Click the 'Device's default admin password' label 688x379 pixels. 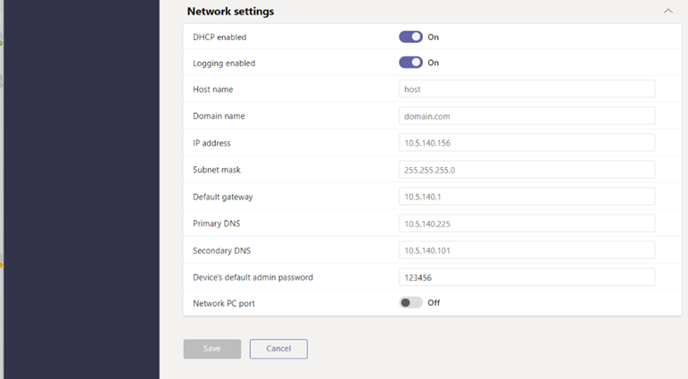tap(253, 277)
